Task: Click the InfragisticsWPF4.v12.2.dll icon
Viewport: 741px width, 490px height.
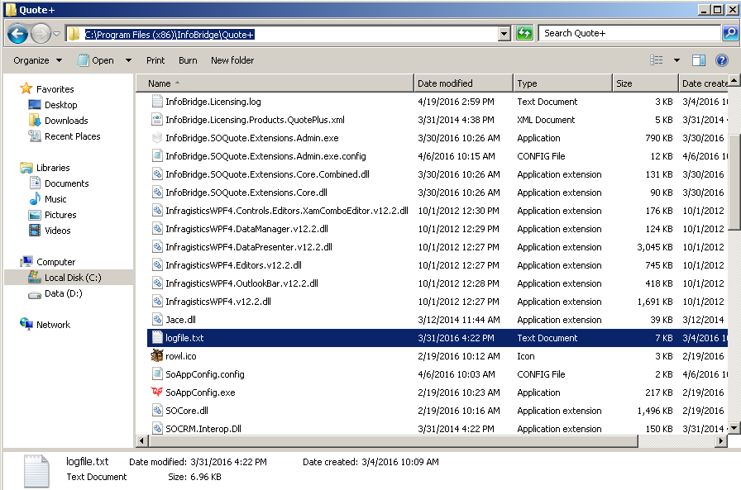Action: click(157, 301)
